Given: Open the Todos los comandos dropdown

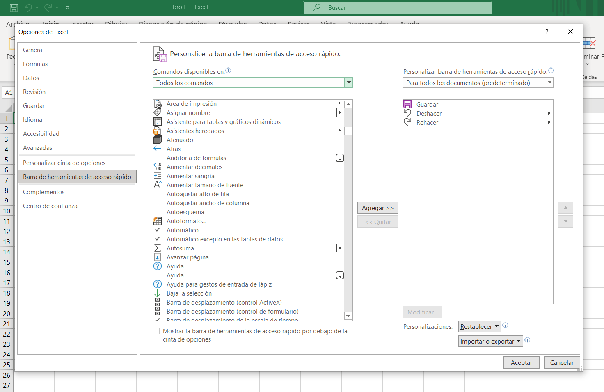Looking at the screenshot, I should (x=348, y=83).
